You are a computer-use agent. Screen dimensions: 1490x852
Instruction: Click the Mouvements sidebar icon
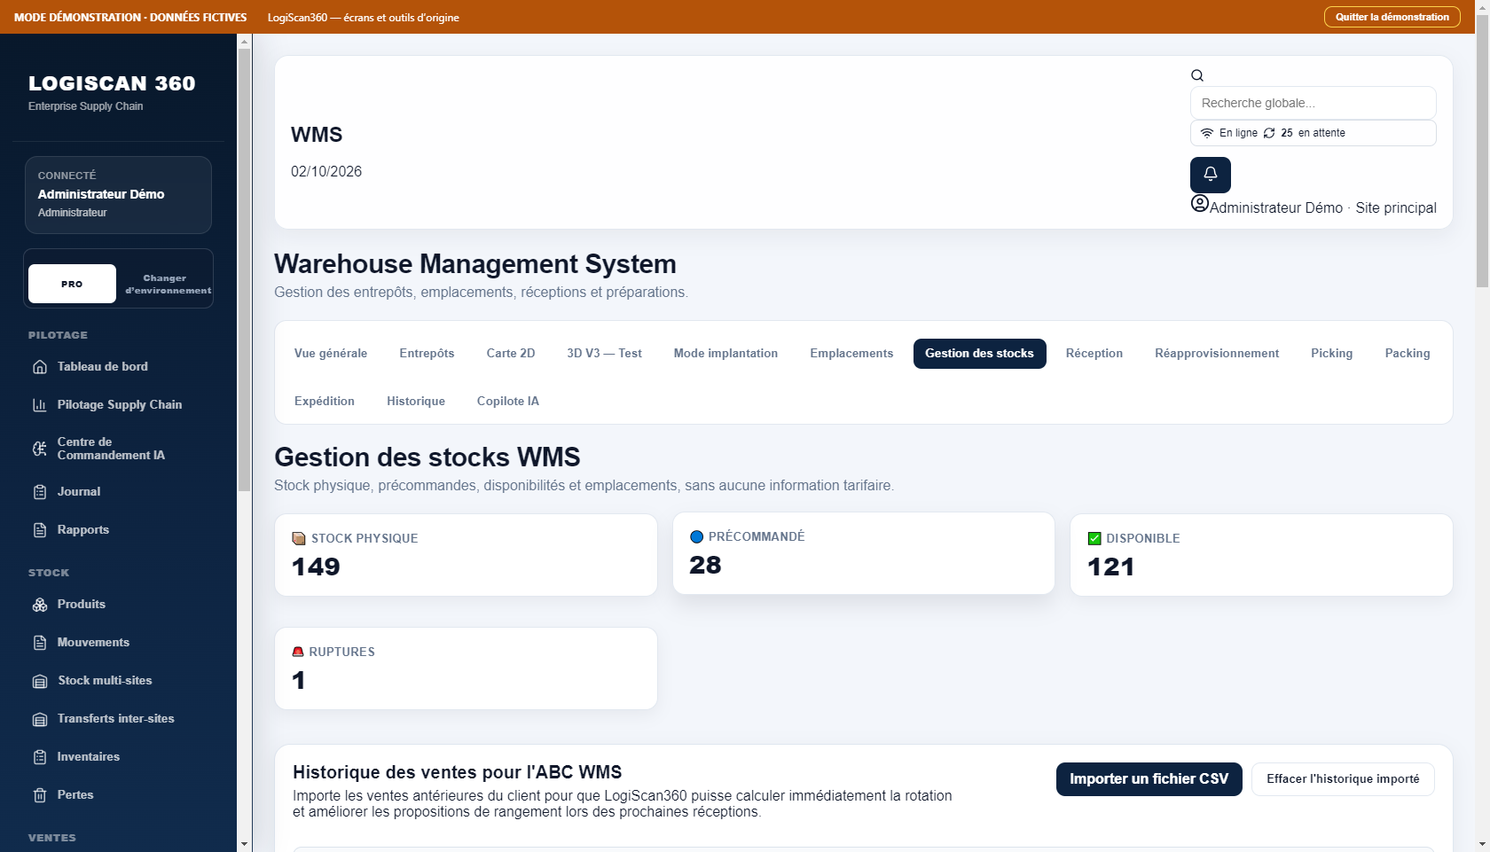(x=40, y=643)
